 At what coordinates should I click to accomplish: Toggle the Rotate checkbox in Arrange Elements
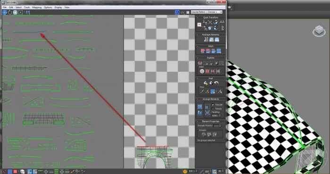pos(213,109)
